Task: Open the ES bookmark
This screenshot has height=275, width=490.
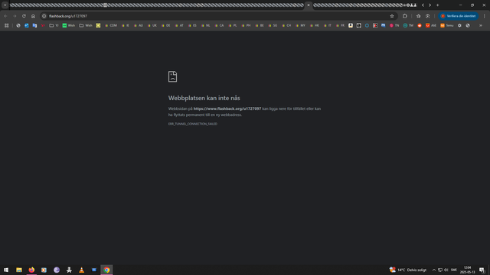Action: click(192, 25)
